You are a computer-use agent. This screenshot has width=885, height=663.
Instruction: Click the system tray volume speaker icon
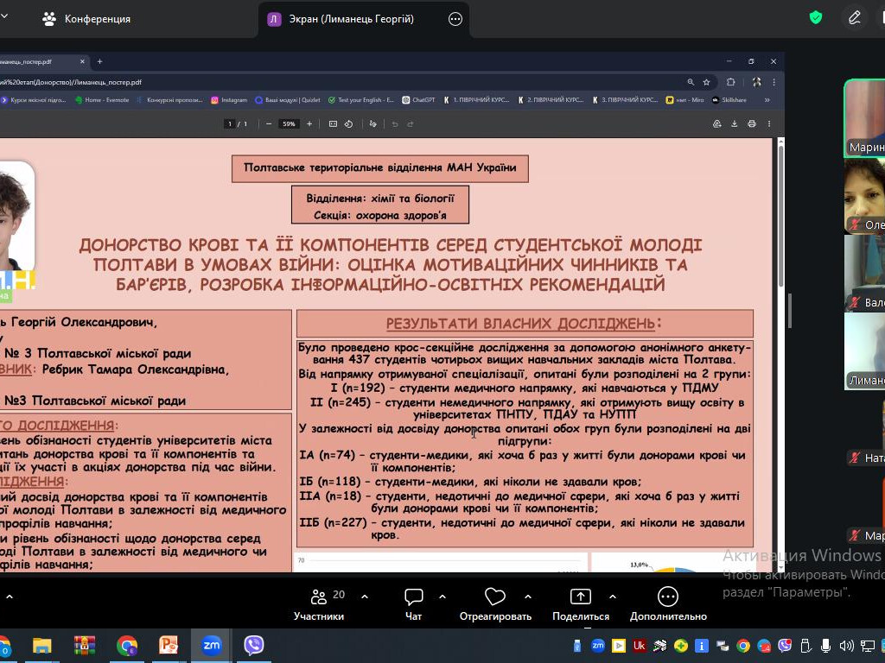[x=846, y=646]
